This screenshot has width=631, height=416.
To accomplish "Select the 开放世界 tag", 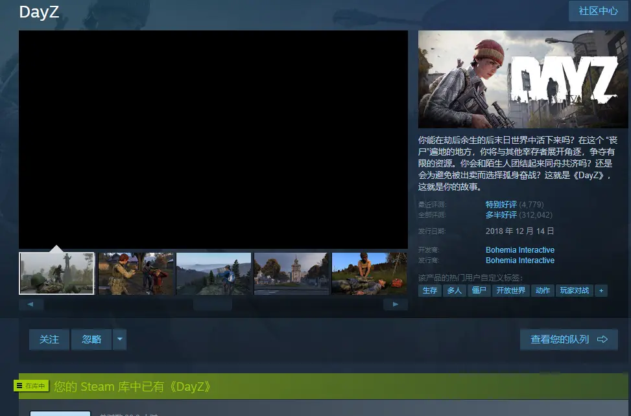I will click(510, 290).
